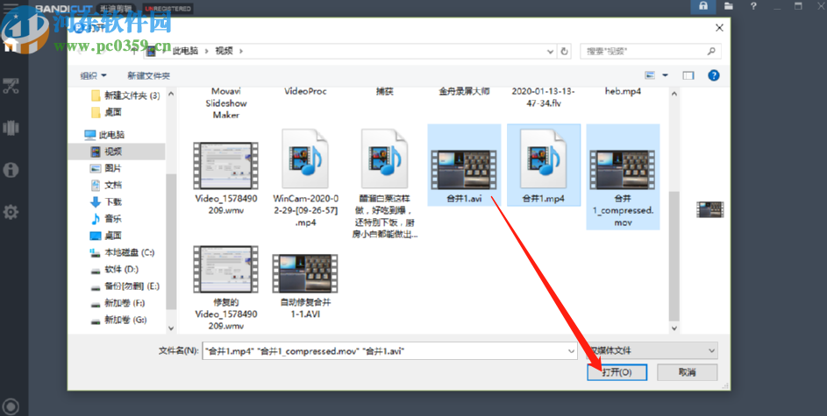The height and width of the screenshot is (416, 827).
Task: Toggle the preview pane icon
Action: coord(688,75)
